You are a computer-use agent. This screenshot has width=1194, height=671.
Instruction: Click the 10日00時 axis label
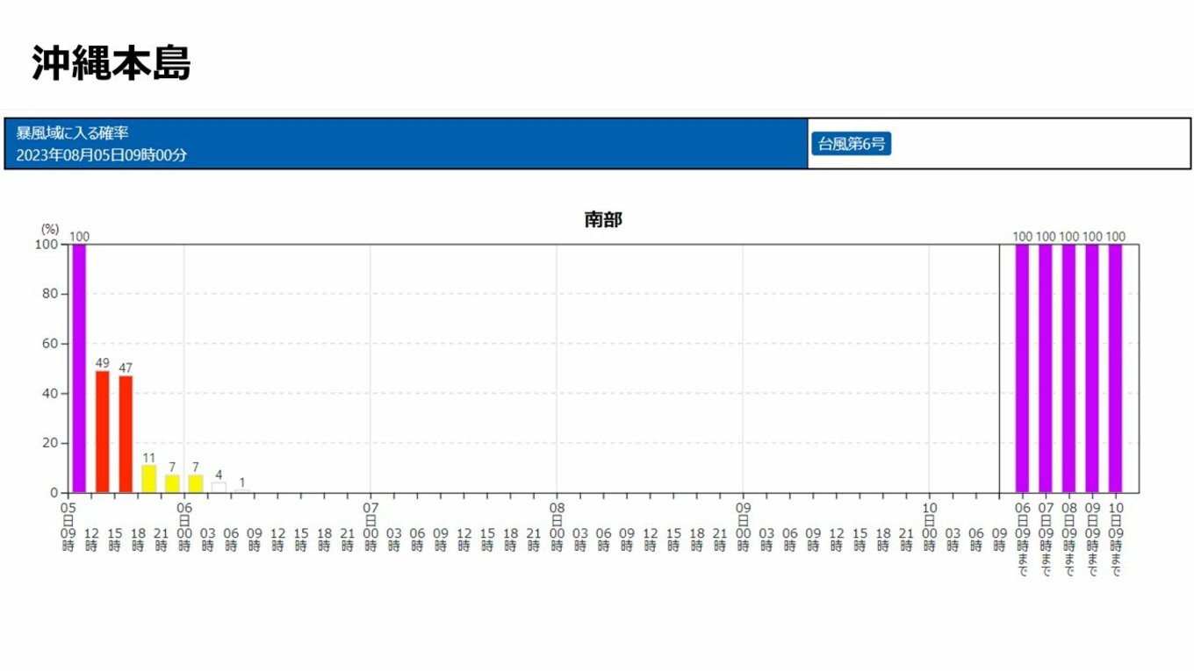point(930,526)
